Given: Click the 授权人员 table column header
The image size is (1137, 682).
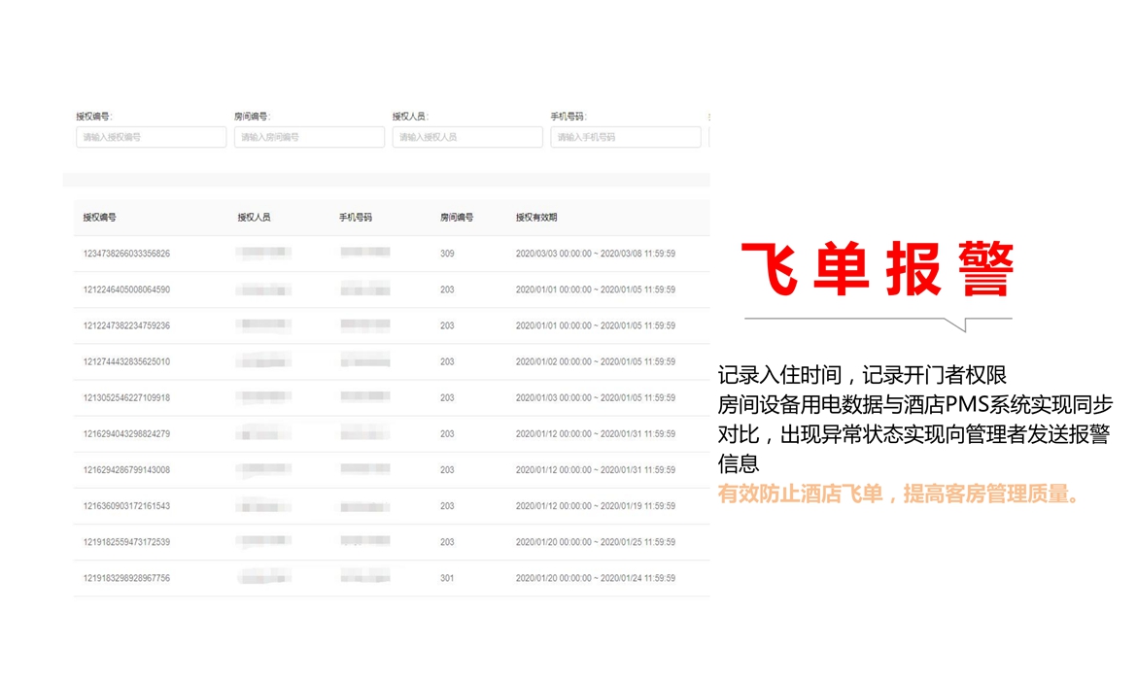Looking at the screenshot, I should click(x=254, y=218).
